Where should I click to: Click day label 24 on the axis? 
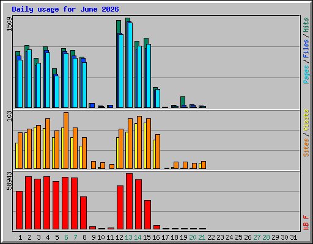pos(229,237)
